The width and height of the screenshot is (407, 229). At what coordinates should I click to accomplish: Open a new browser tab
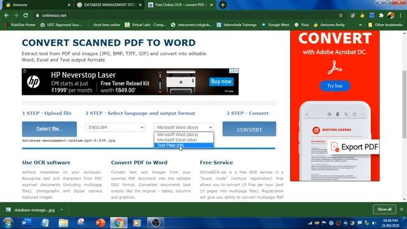click(x=223, y=4)
